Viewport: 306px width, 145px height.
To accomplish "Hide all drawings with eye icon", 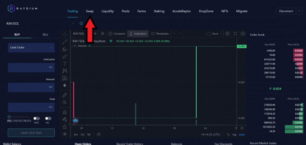I will point(65,134).
